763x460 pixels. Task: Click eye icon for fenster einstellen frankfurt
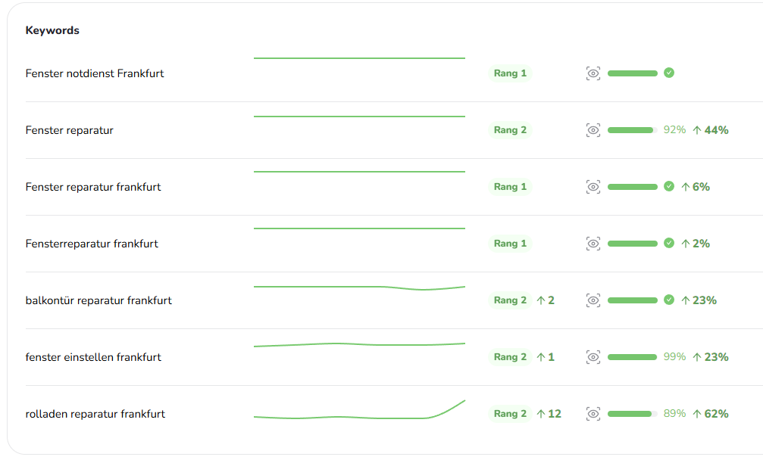tap(593, 357)
